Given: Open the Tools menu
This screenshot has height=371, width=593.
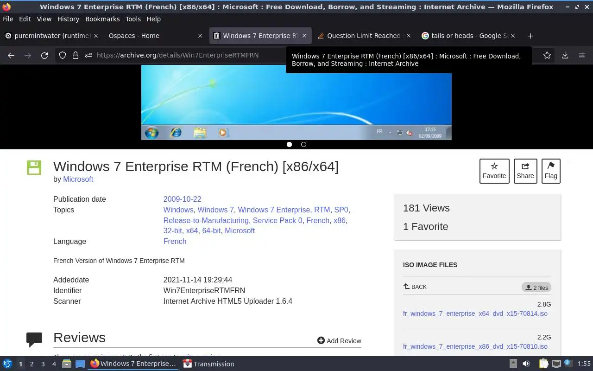Looking at the screenshot, I should [x=133, y=19].
